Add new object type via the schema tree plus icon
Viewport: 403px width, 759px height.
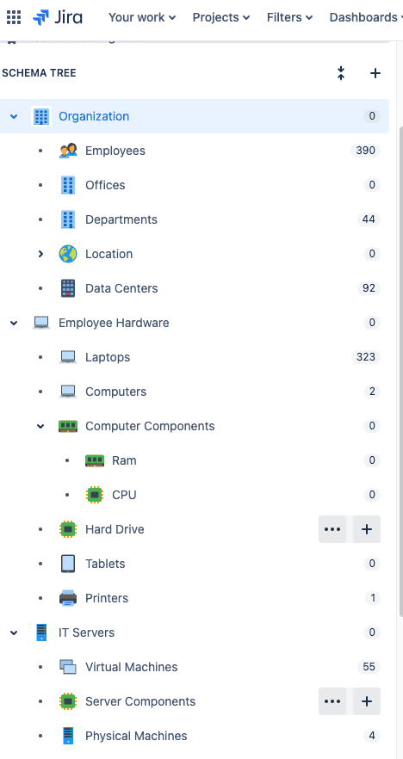[375, 73]
